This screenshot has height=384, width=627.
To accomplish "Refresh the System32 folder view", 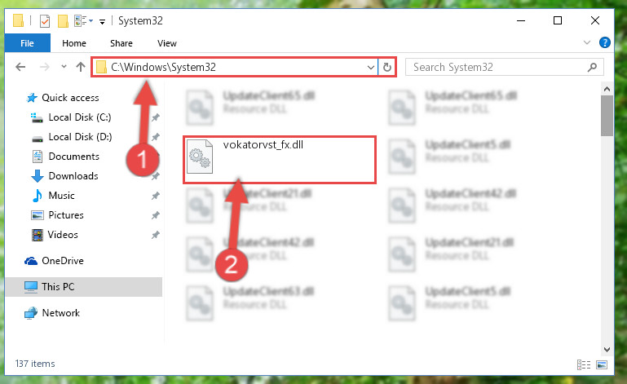I will 386,67.
